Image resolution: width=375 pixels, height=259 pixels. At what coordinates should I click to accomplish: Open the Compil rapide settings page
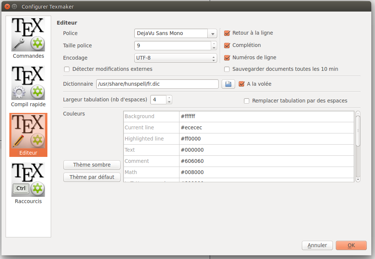(x=28, y=86)
